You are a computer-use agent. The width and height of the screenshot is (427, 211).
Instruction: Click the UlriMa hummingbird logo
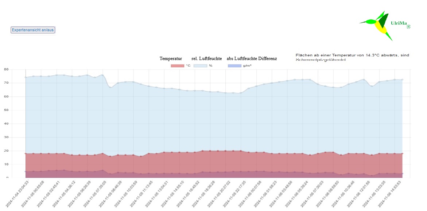tap(377, 25)
